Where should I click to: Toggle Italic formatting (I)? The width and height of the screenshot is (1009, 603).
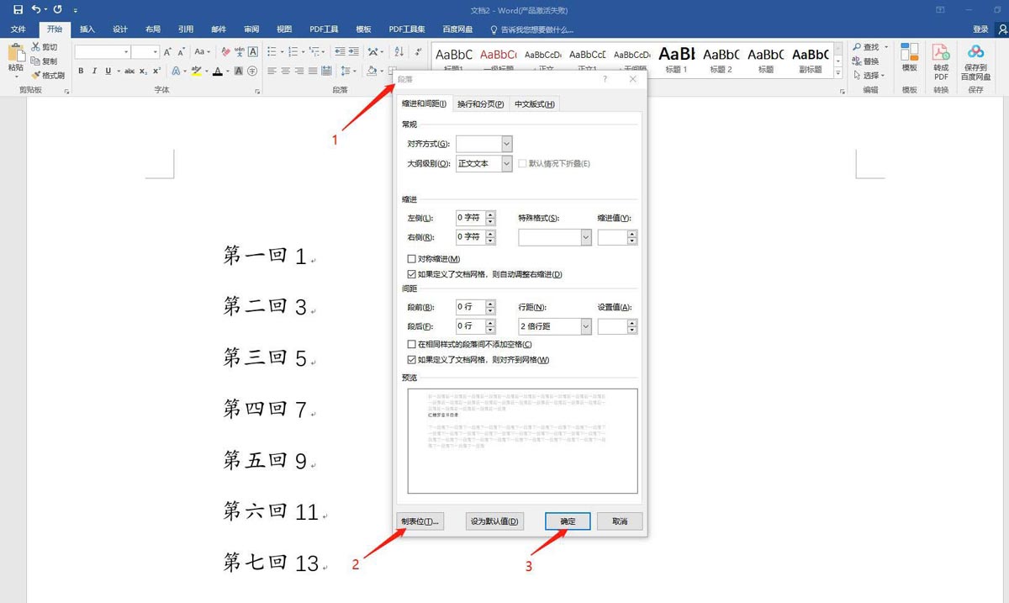coord(96,71)
